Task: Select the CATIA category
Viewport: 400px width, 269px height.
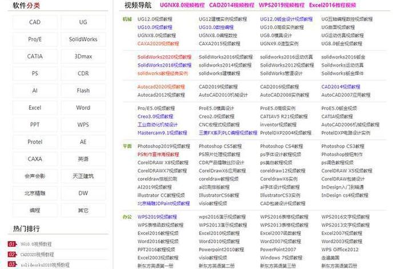Action: (x=35, y=57)
